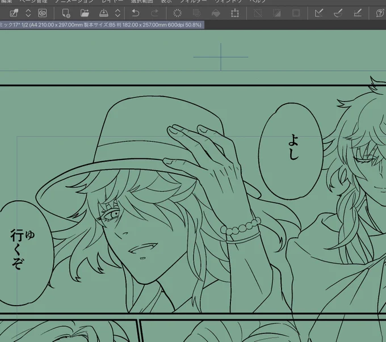Clear outside selection icon
The width and height of the screenshot is (386, 342).
(x=196, y=13)
